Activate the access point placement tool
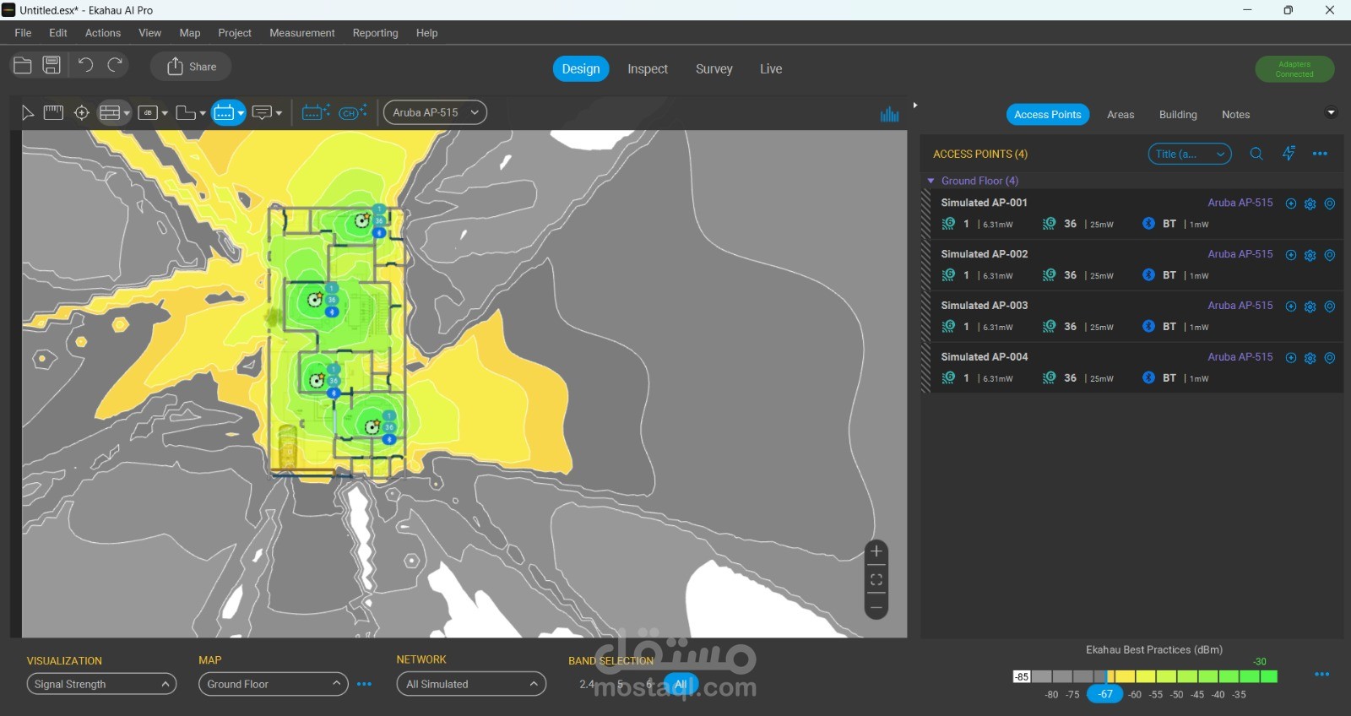This screenshot has width=1351, height=716. [x=224, y=112]
